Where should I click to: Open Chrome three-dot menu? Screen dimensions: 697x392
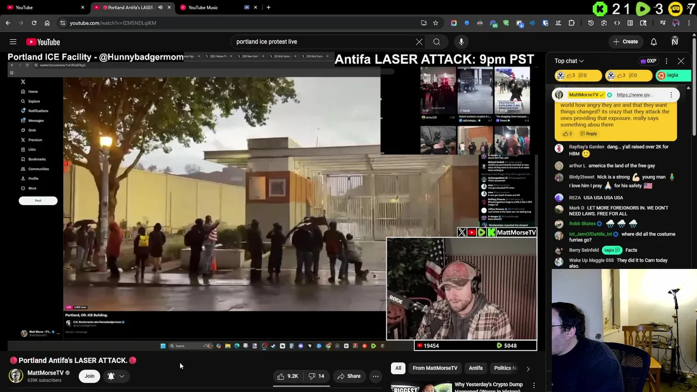coord(689,23)
